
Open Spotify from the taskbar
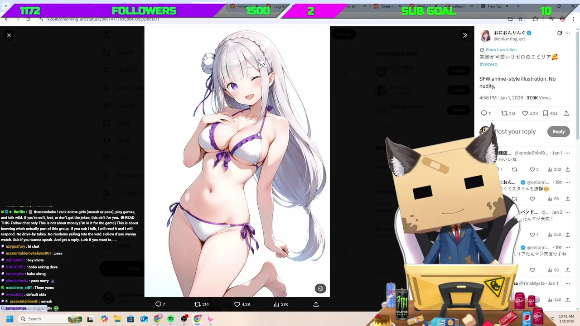170,319
